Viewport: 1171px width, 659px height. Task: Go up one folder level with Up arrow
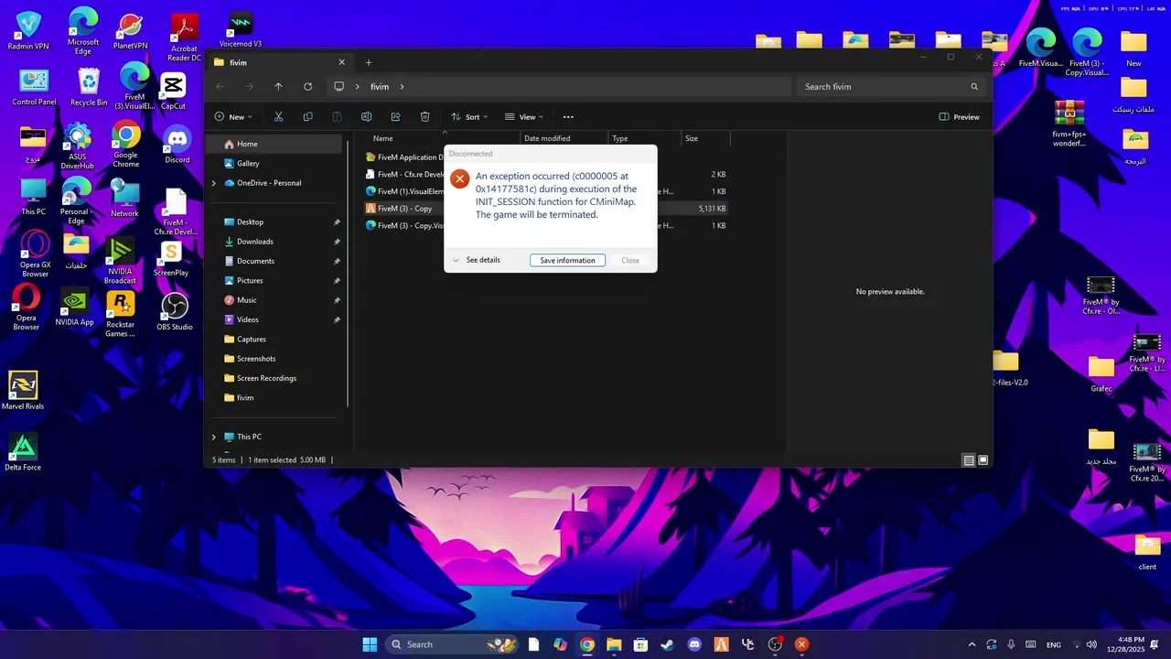point(278,87)
